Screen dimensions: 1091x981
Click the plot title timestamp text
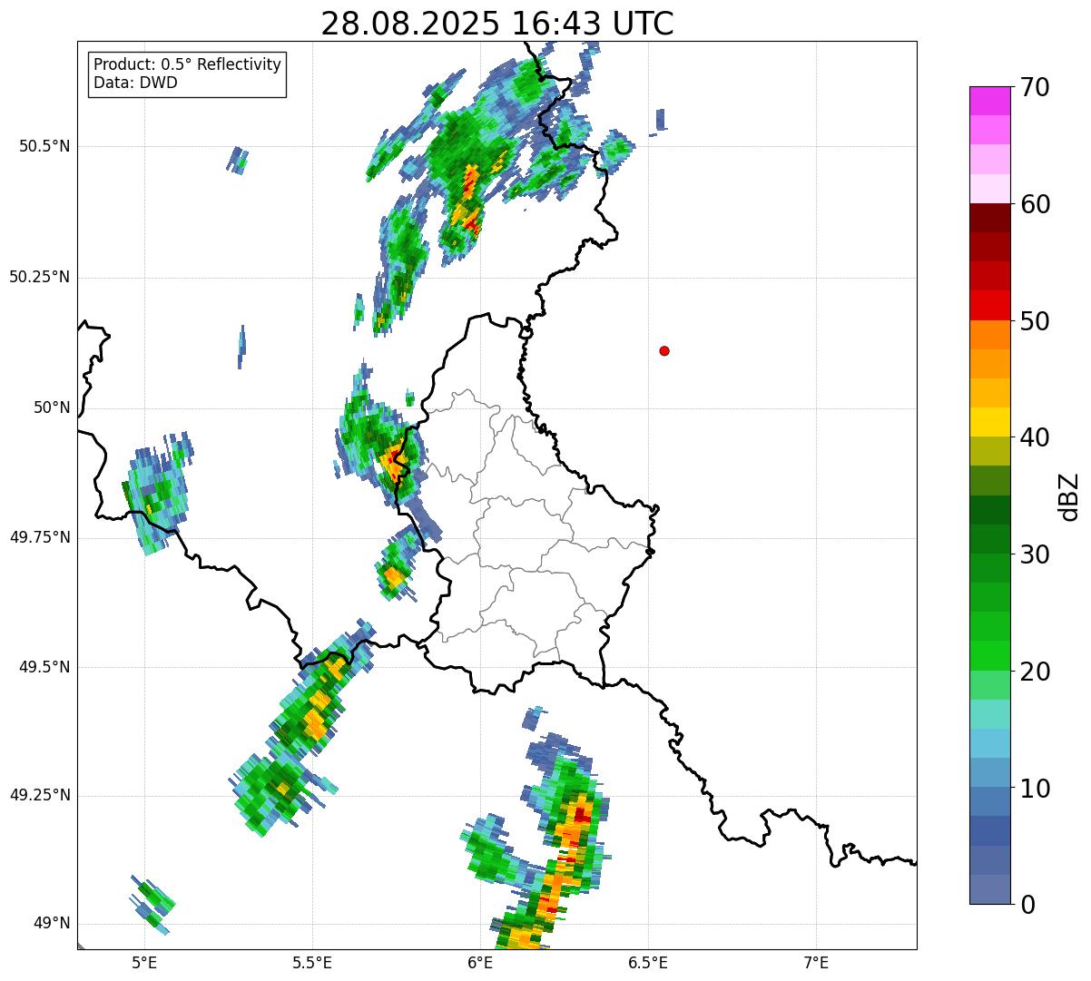click(x=497, y=24)
